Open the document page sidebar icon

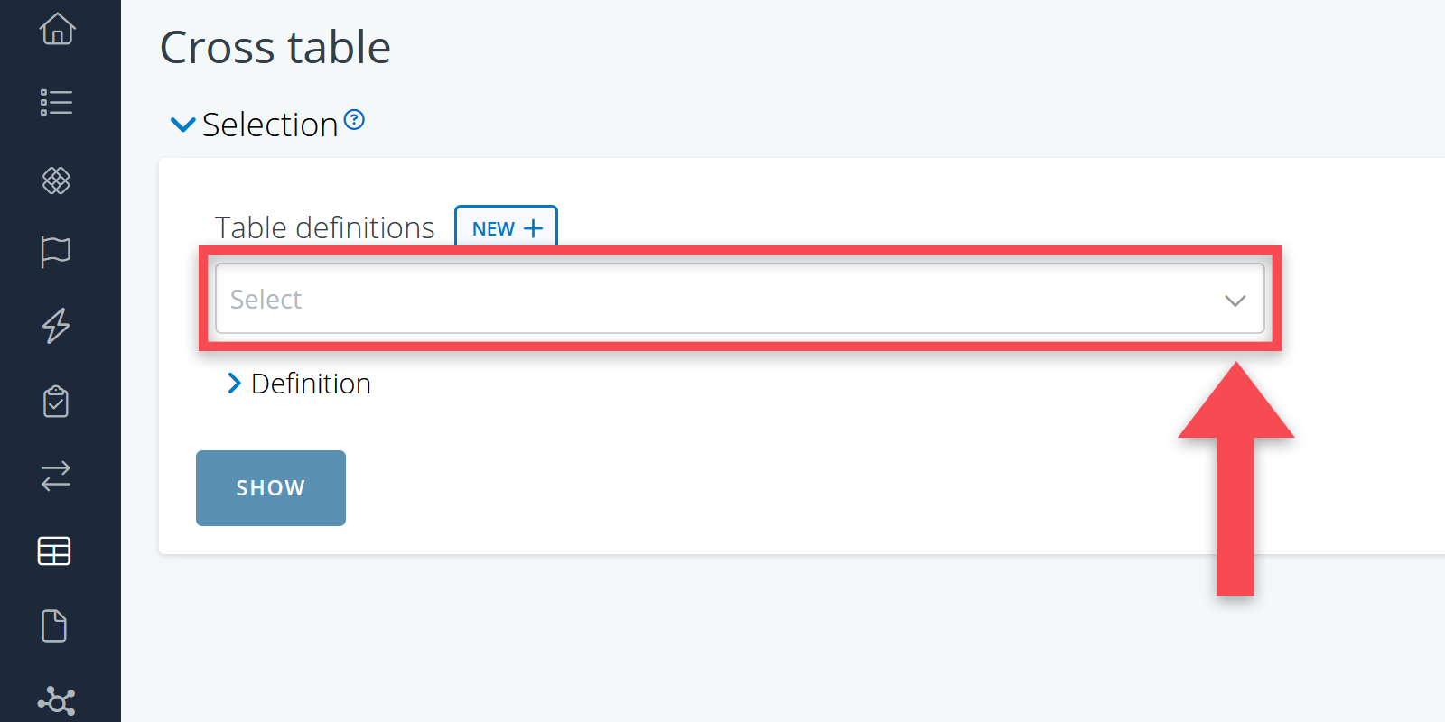click(x=54, y=625)
